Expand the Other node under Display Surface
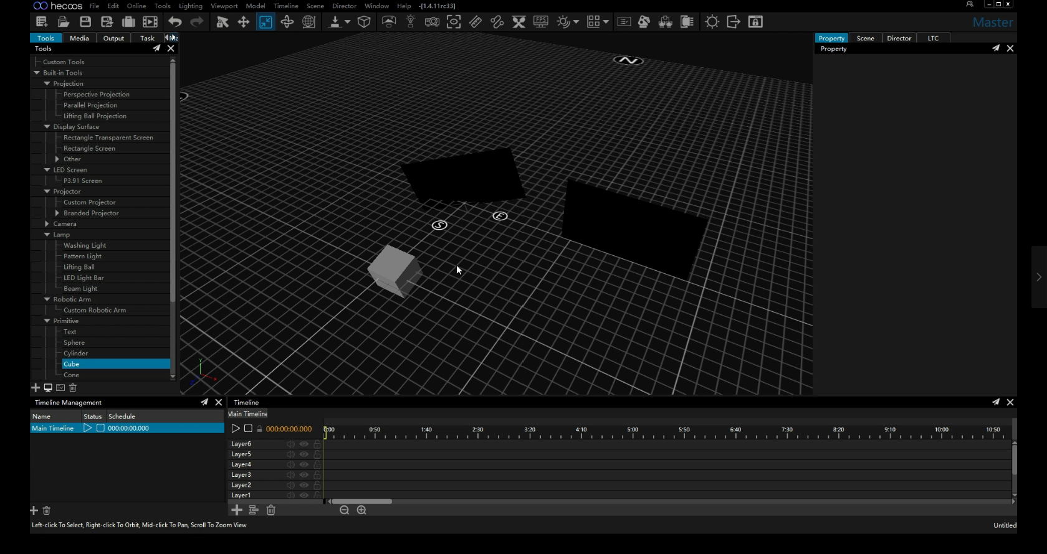 click(57, 159)
